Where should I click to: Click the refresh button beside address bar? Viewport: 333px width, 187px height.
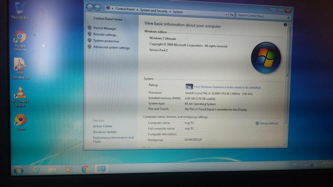(232, 15)
